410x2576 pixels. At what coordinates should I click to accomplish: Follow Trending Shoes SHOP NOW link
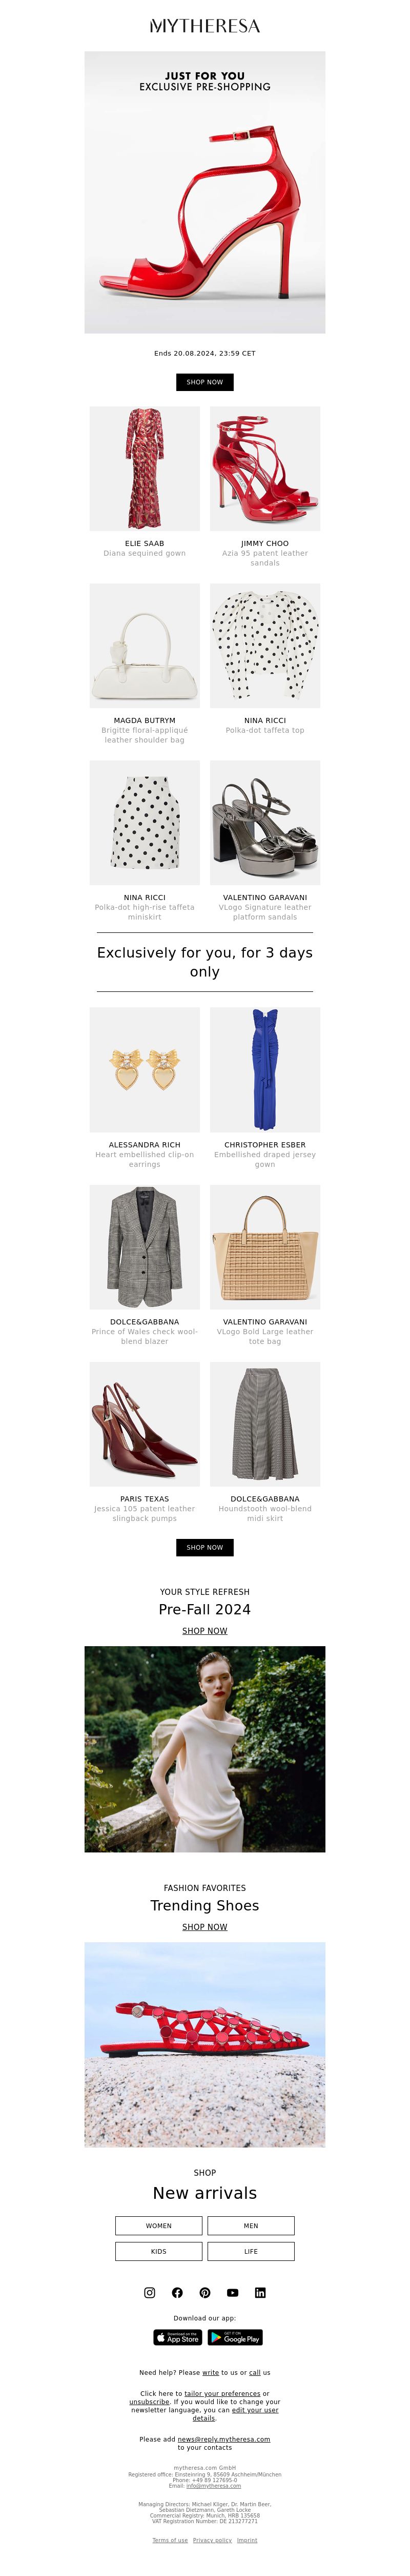204,1927
